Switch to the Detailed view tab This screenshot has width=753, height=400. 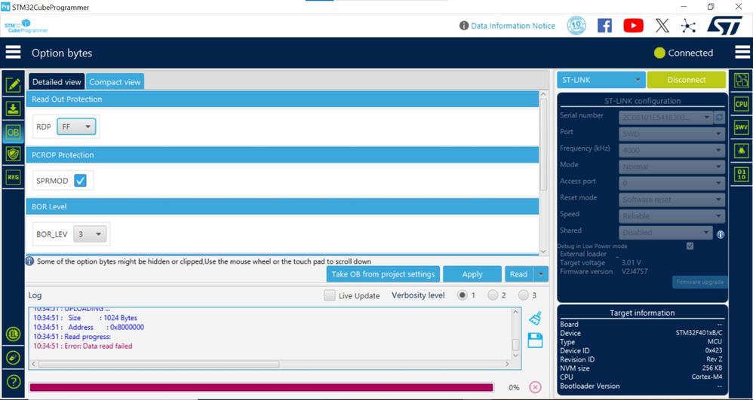[x=57, y=81]
